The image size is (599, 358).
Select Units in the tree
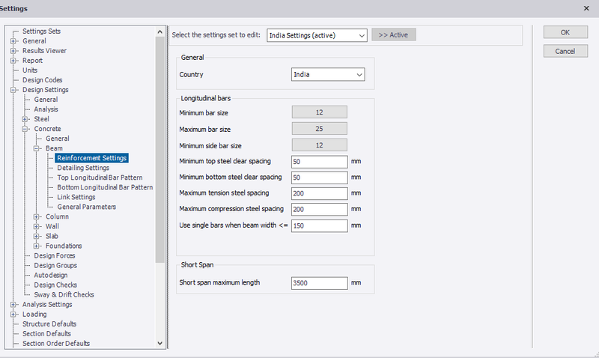(30, 70)
